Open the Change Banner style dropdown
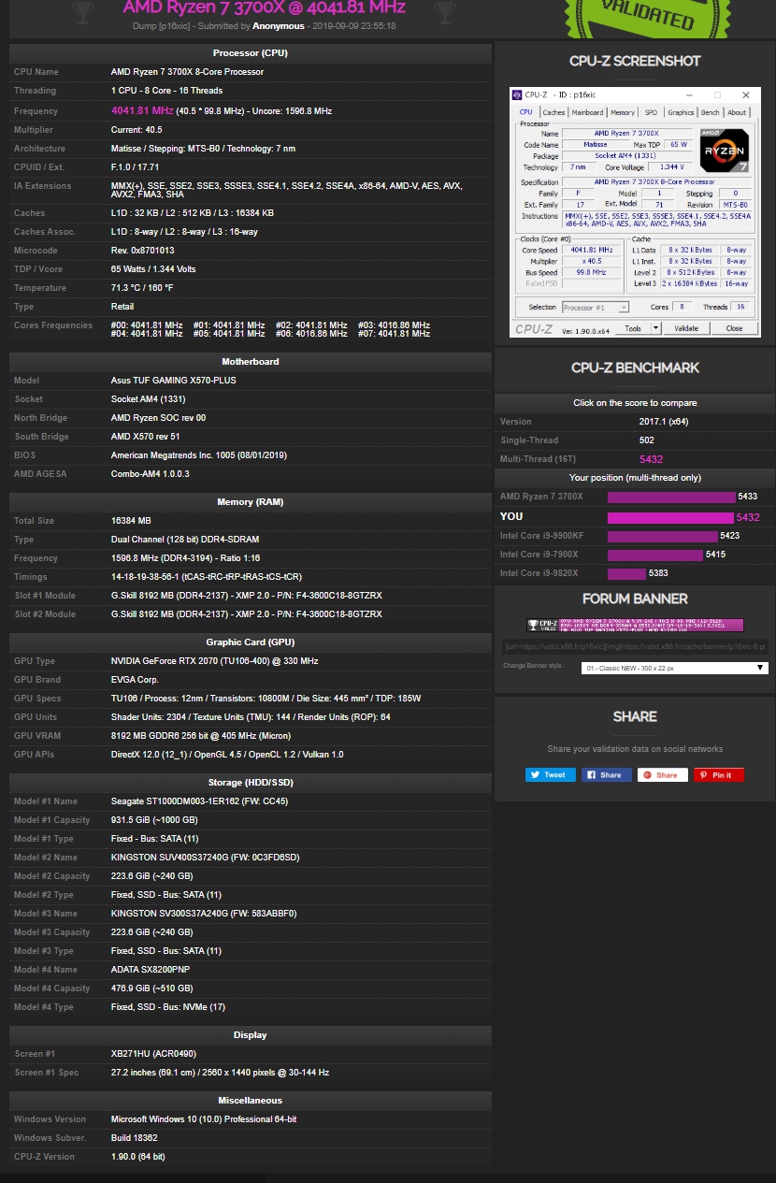Viewport: 776px width, 1183px height. point(673,668)
